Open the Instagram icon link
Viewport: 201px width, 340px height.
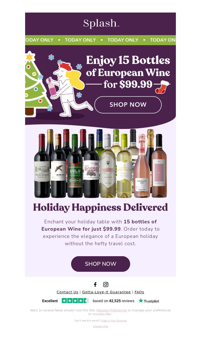click(106, 285)
